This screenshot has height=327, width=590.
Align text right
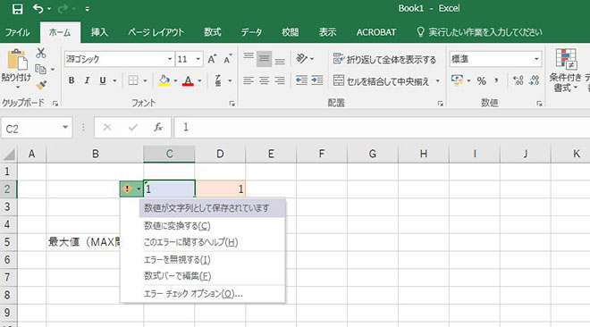pyautogui.click(x=280, y=80)
